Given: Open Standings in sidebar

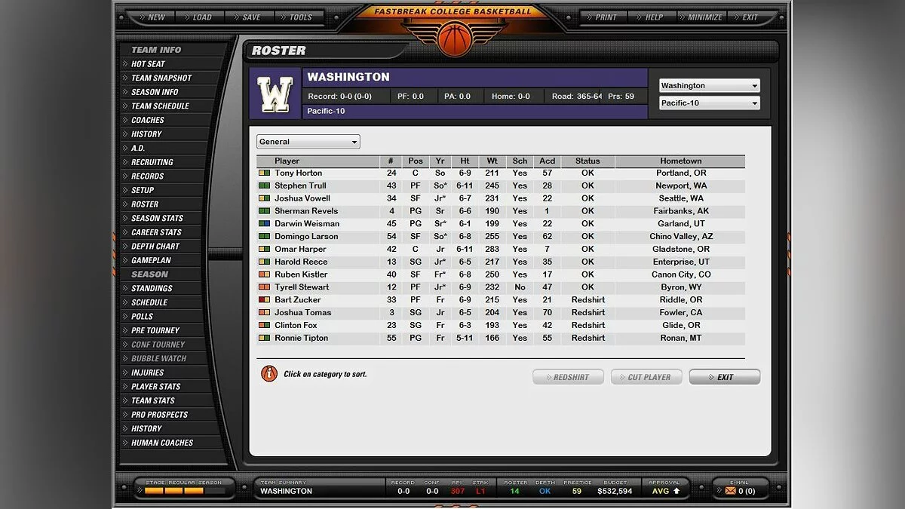Looking at the screenshot, I should pos(152,289).
